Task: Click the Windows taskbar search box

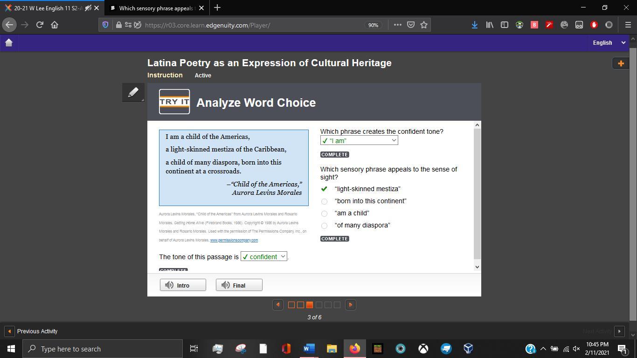Action: coord(103,349)
